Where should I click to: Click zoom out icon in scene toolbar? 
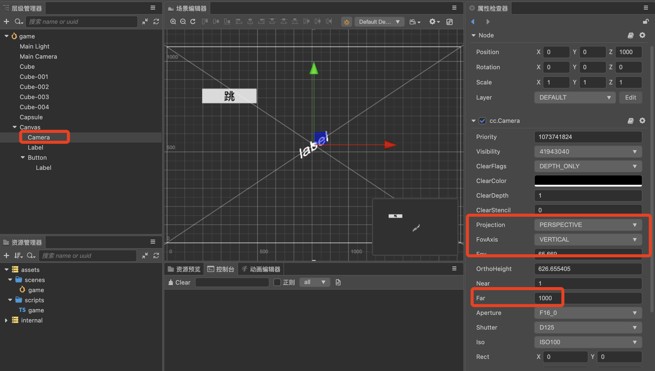[x=183, y=22]
